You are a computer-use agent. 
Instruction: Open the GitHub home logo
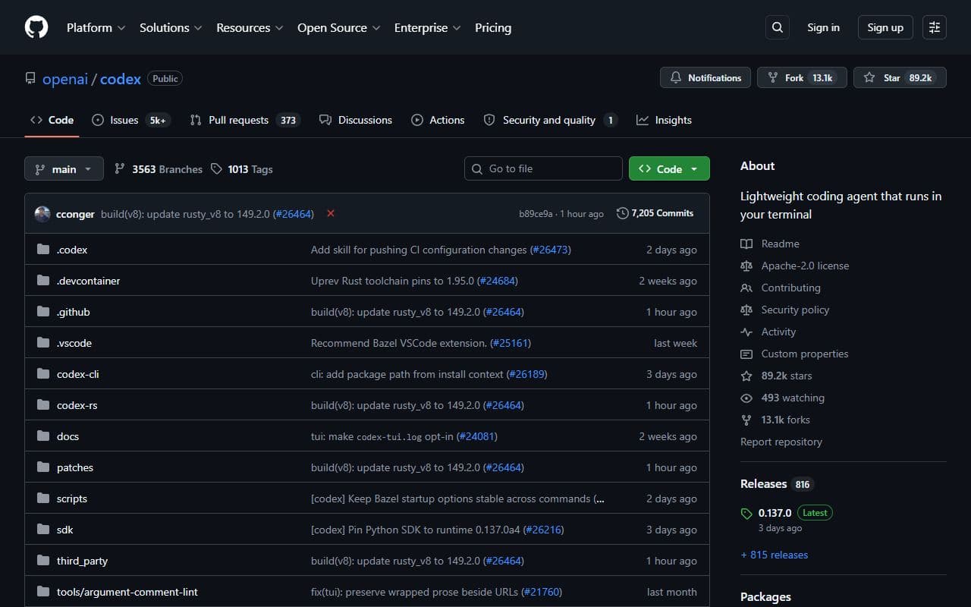pos(36,27)
